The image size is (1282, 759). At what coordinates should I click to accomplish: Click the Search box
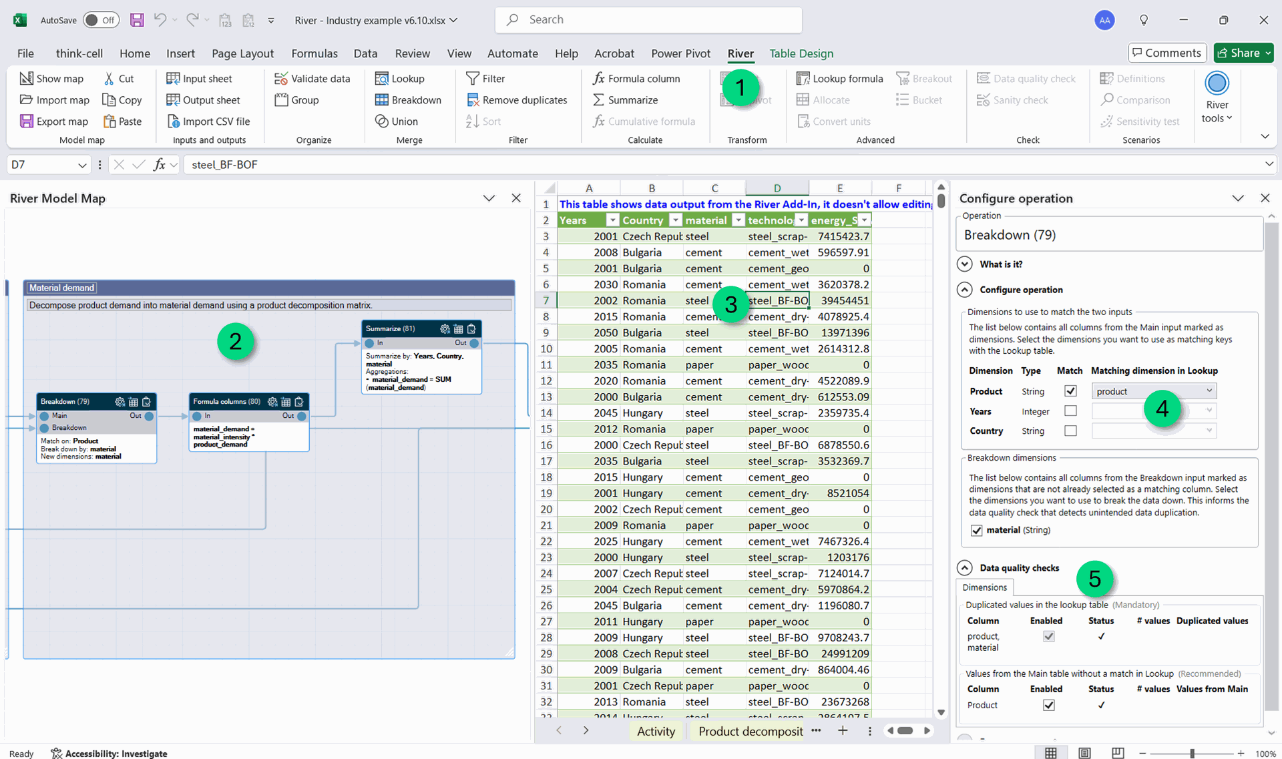[x=648, y=20]
